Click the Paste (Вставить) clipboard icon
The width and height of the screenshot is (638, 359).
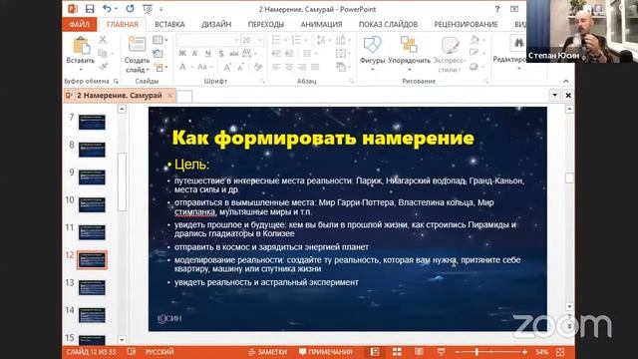click(x=81, y=46)
